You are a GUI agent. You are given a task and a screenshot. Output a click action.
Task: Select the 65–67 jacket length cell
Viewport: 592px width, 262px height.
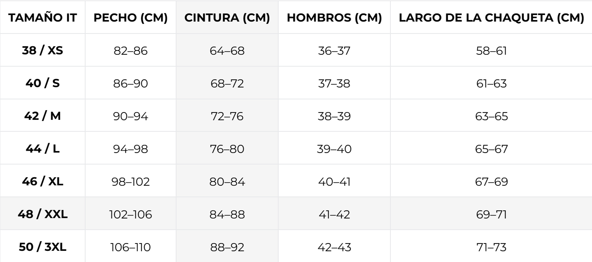491,149
